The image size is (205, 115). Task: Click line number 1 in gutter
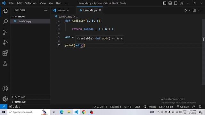(59, 21)
